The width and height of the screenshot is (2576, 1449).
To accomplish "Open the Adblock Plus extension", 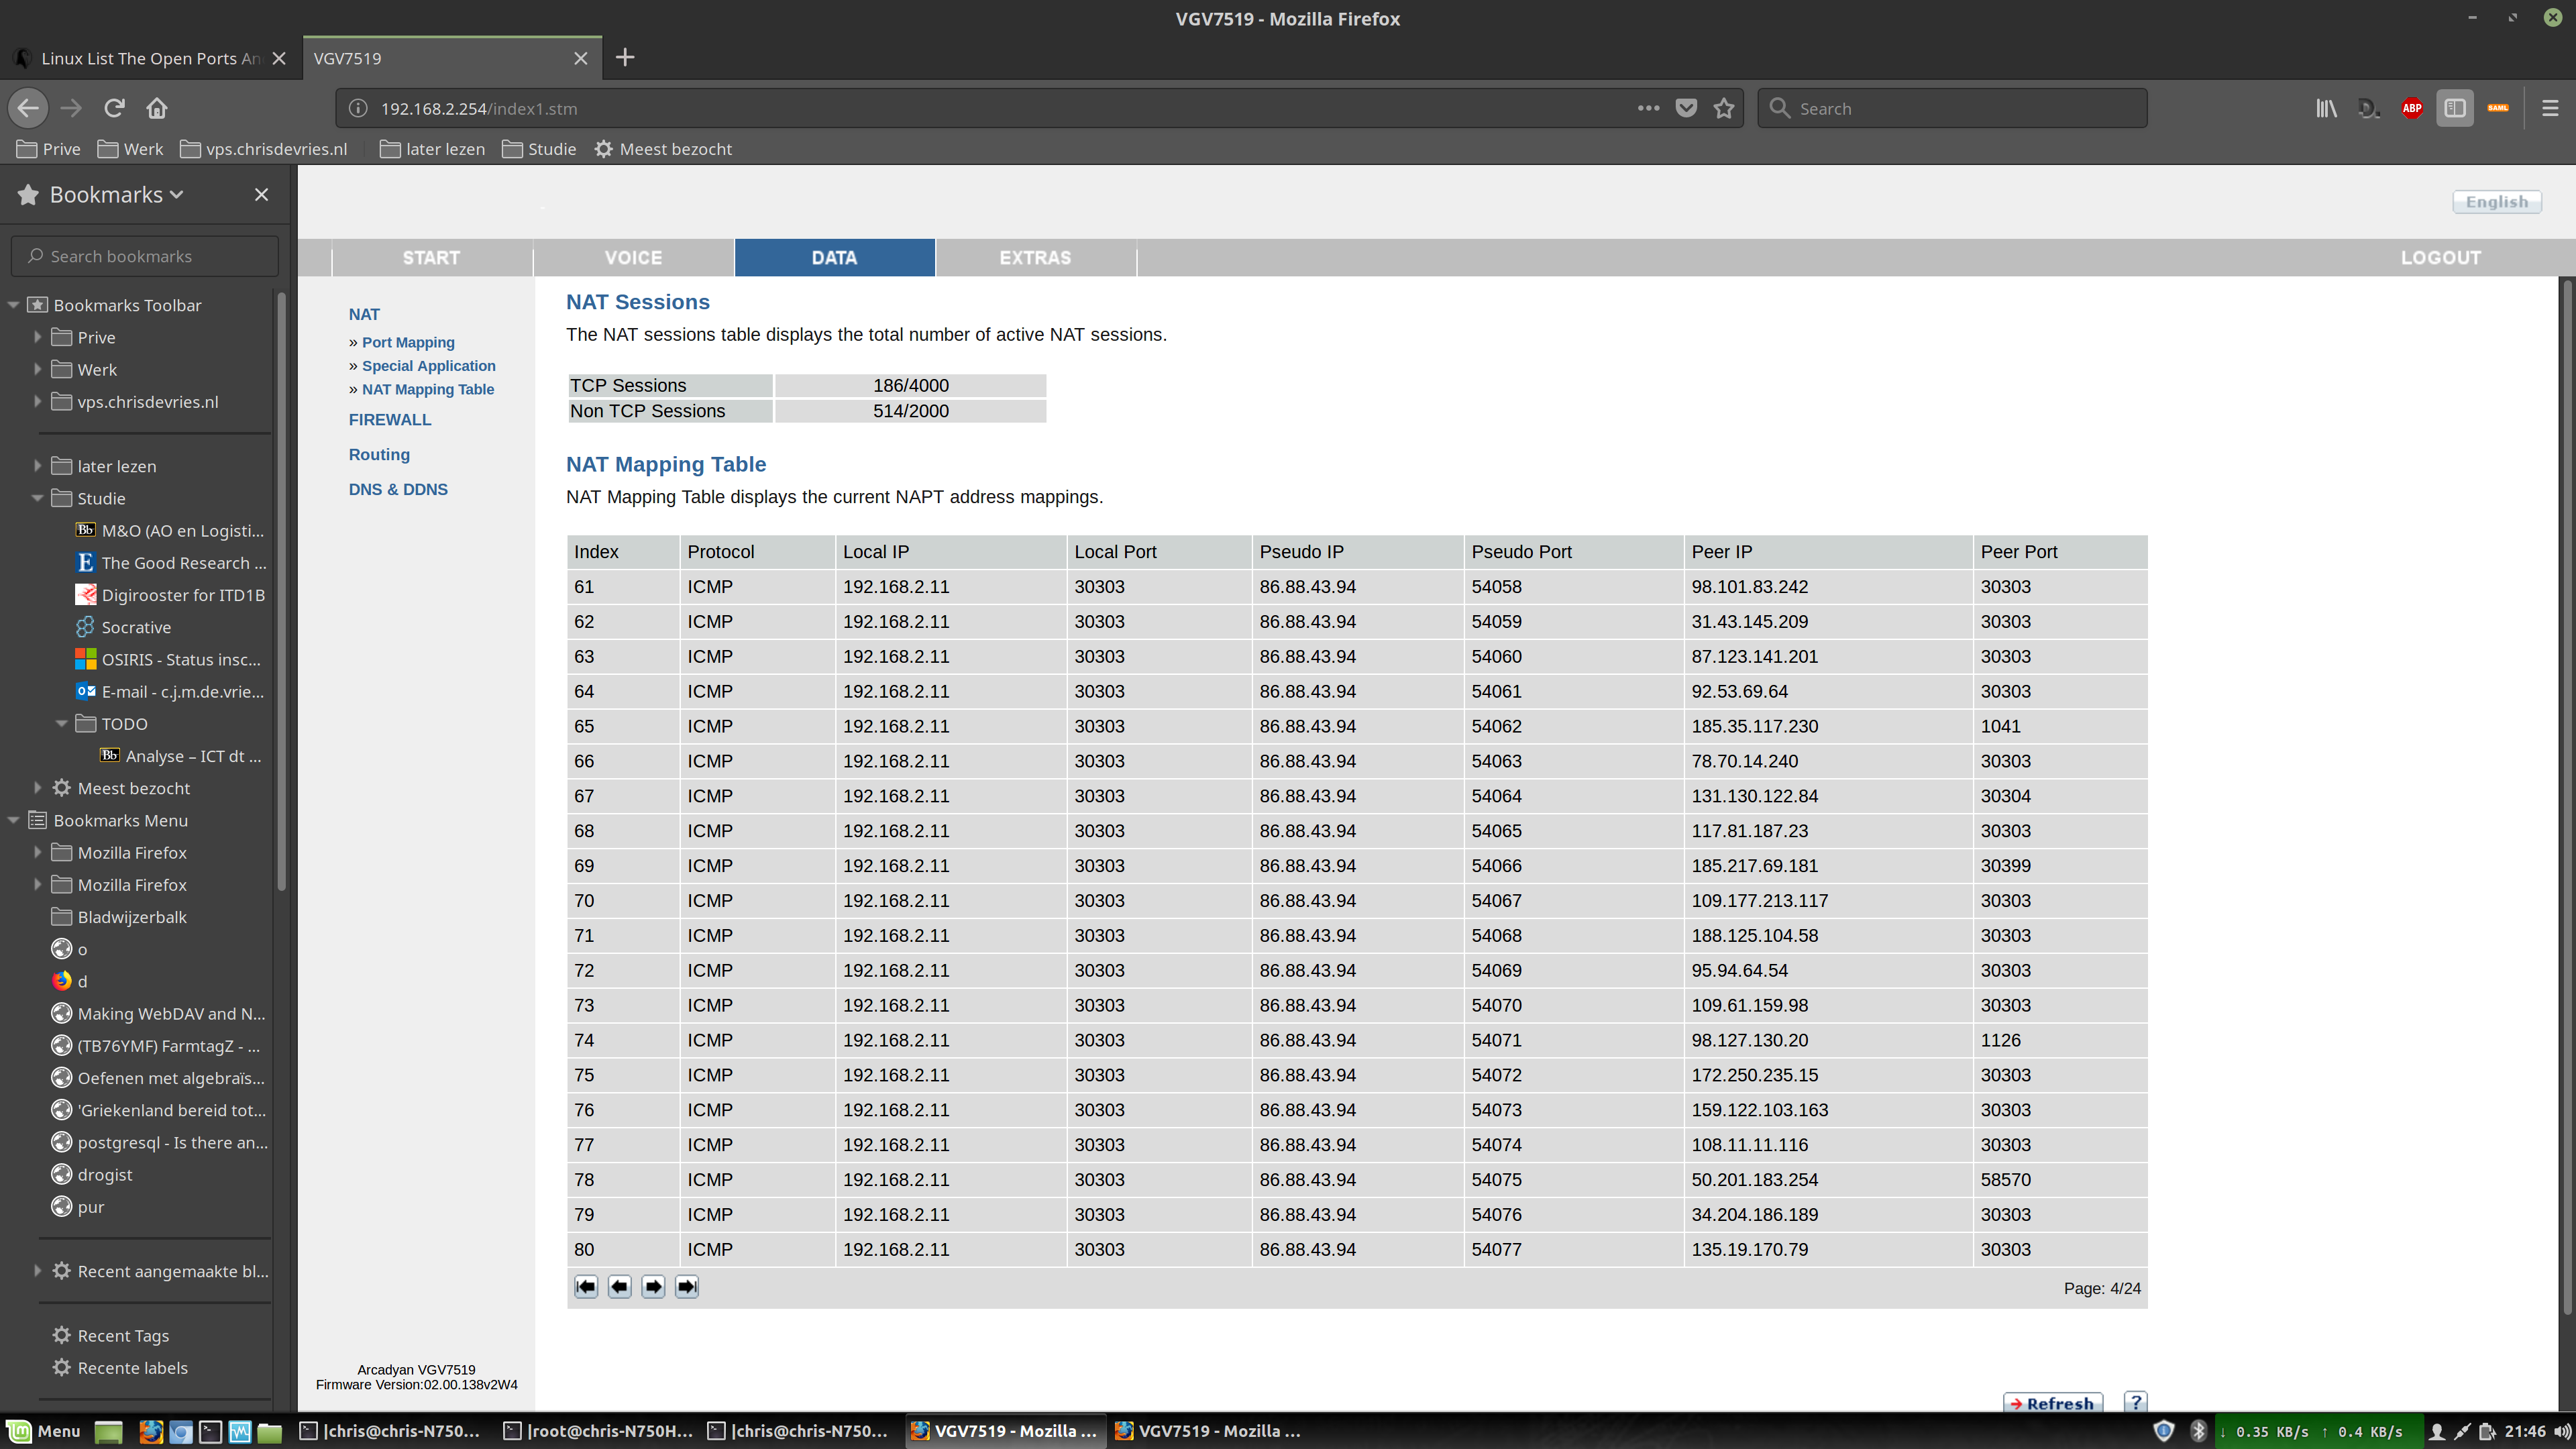I will [x=2411, y=108].
